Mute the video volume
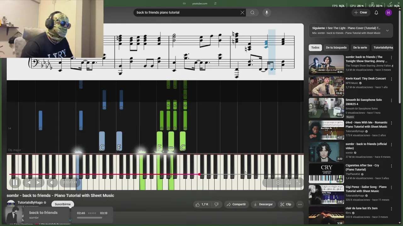 coord(52,182)
